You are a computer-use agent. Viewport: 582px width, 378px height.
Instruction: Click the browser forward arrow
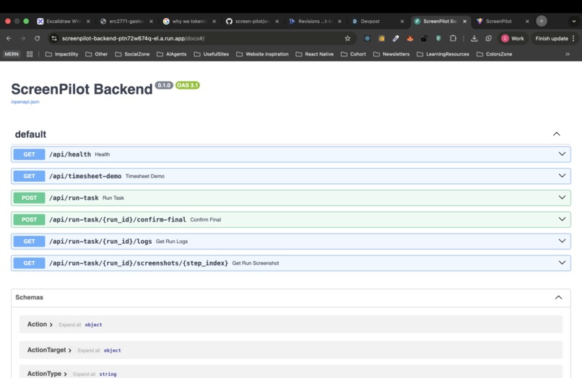click(22, 38)
